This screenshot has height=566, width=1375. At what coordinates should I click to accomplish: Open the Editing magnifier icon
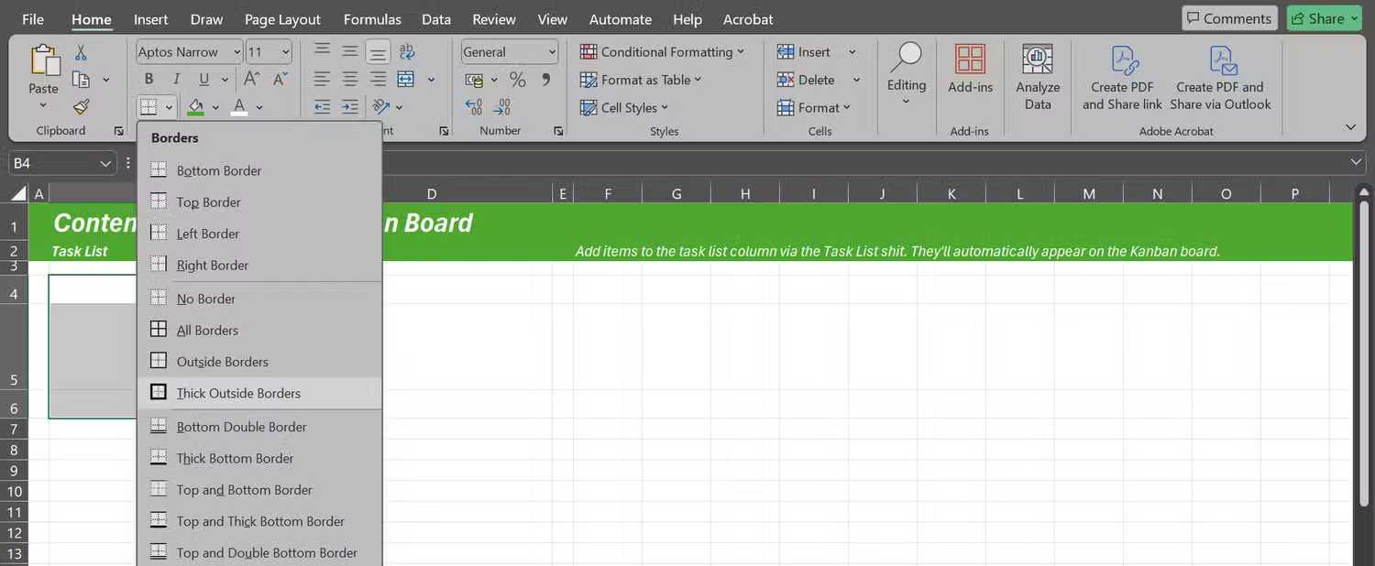pyautogui.click(x=907, y=57)
